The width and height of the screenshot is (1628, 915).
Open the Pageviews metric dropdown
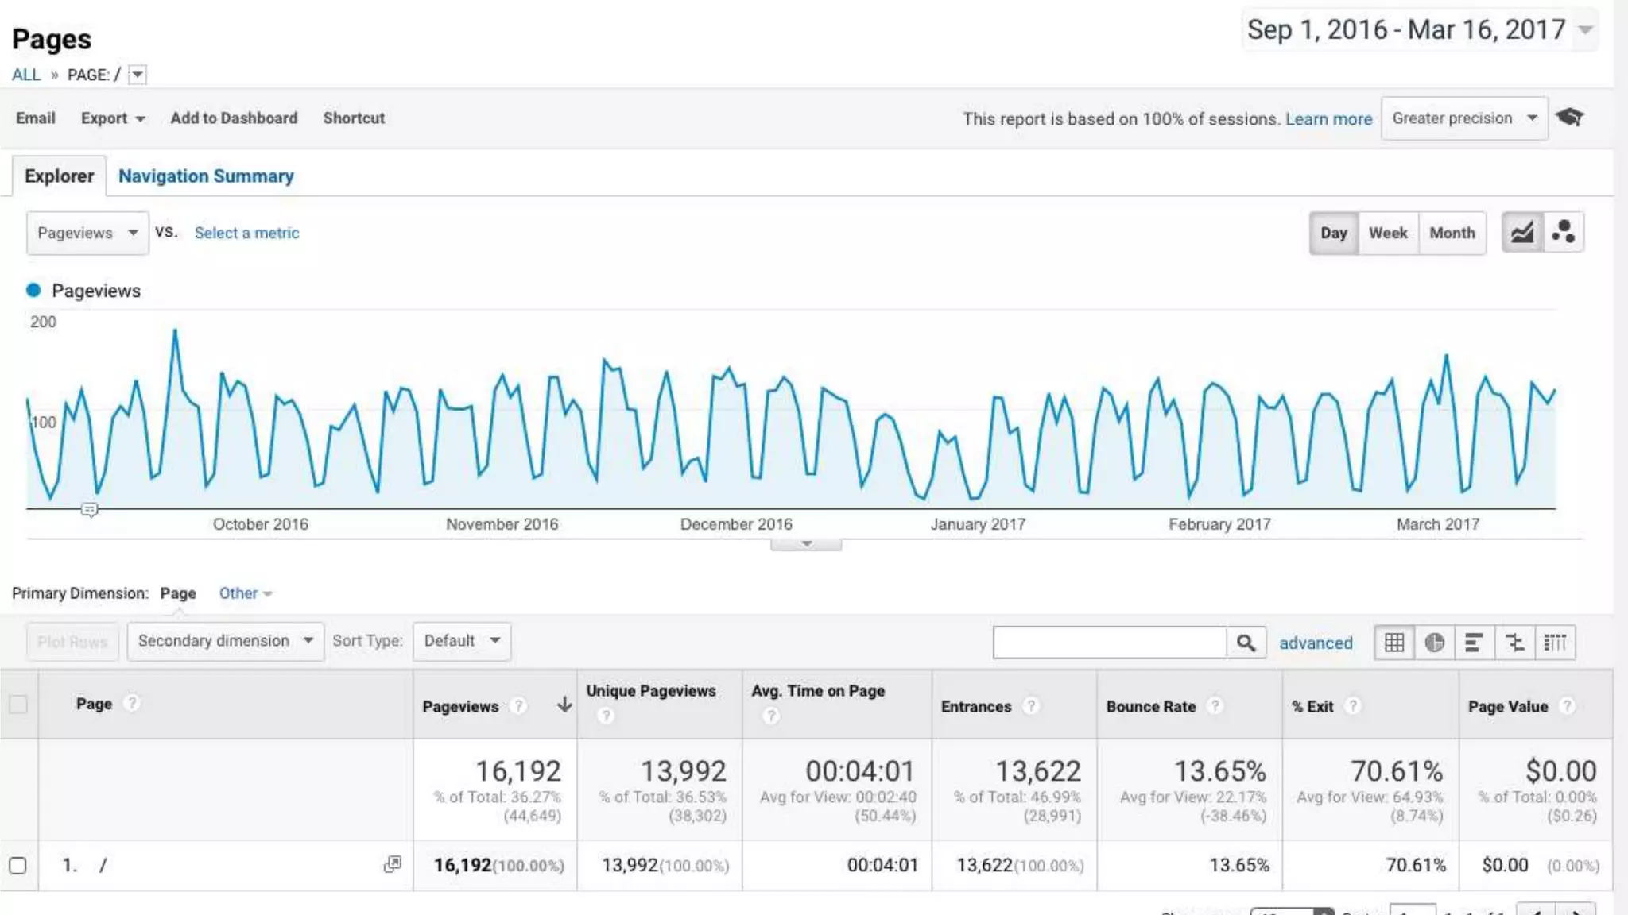(87, 233)
